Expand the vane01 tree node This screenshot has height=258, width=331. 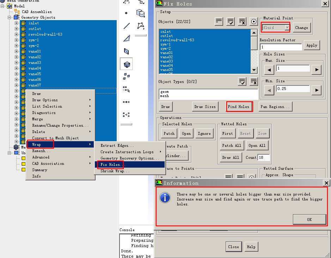[x=16, y=51]
